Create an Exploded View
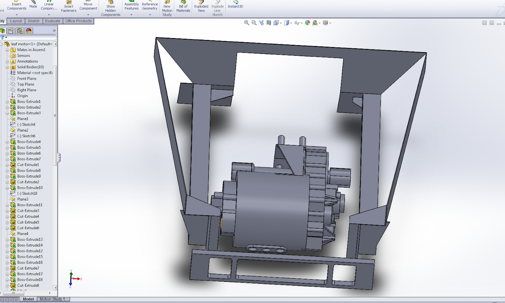Viewport: 505px width, 303px height. pyautogui.click(x=201, y=6)
